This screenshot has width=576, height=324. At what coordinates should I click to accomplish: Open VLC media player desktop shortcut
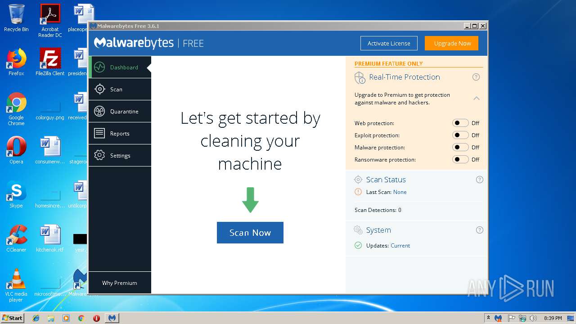[16, 286]
